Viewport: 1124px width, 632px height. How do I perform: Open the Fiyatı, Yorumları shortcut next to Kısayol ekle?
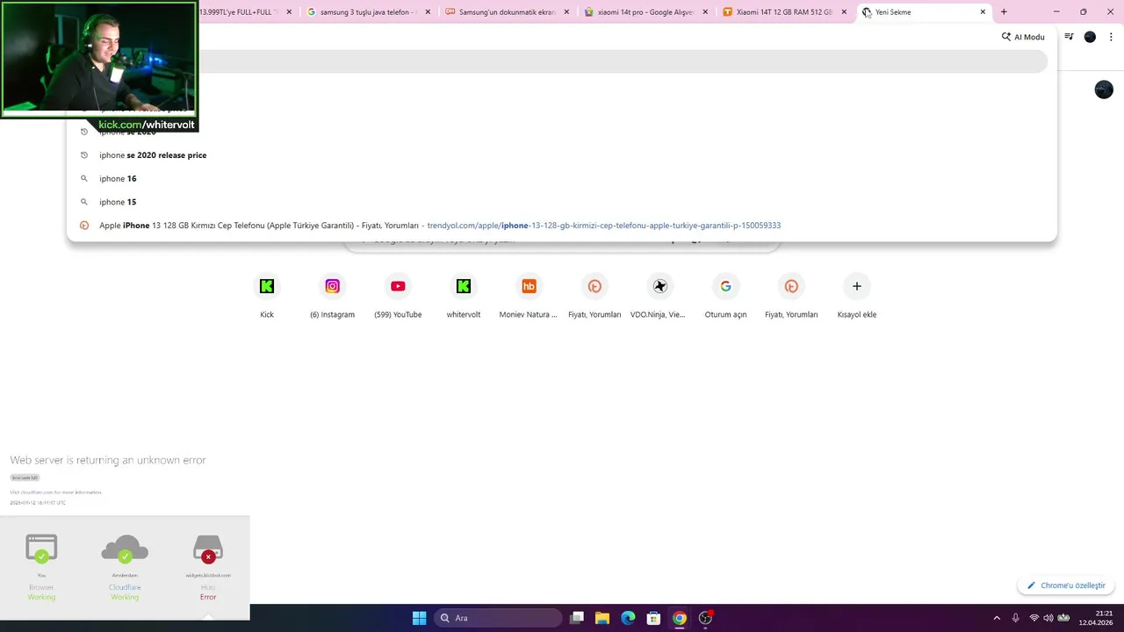[x=791, y=297]
